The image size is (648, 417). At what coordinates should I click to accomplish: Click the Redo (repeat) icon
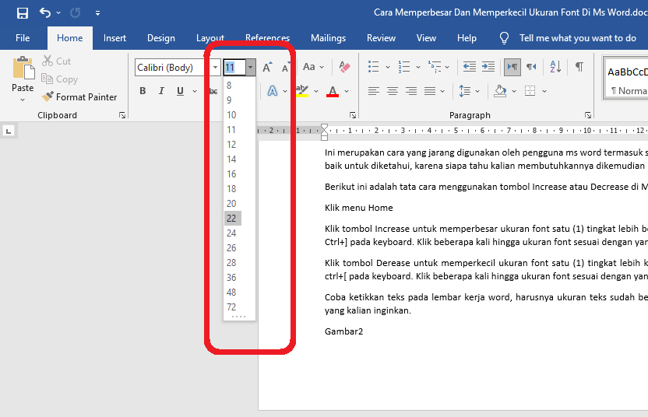click(76, 12)
